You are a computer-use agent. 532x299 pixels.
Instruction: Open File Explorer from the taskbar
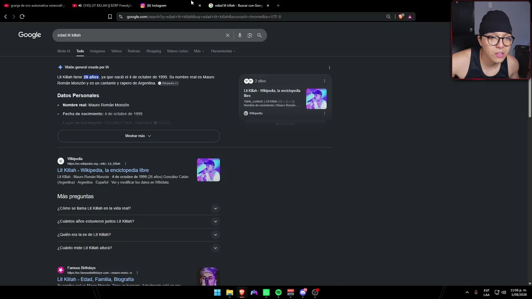(229, 292)
